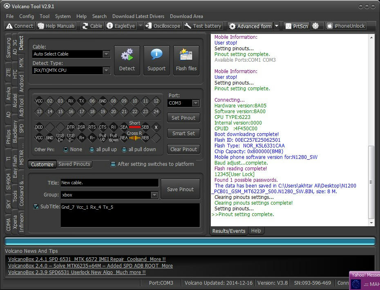
Task: Click the X pin diamond
Action: (x=156, y=127)
